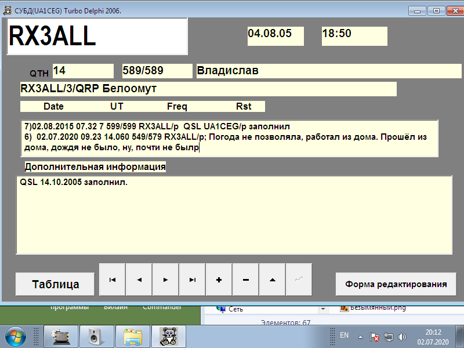Edit the RX3ALL/3/QRP Белоомут field
Viewport: 464px width, 348px height.
click(208, 89)
